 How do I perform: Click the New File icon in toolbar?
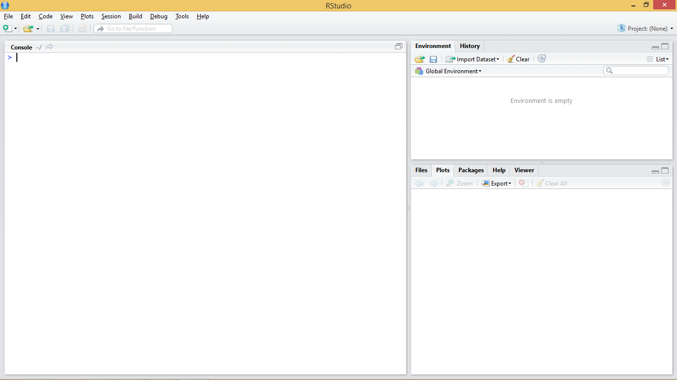click(7, 29)
